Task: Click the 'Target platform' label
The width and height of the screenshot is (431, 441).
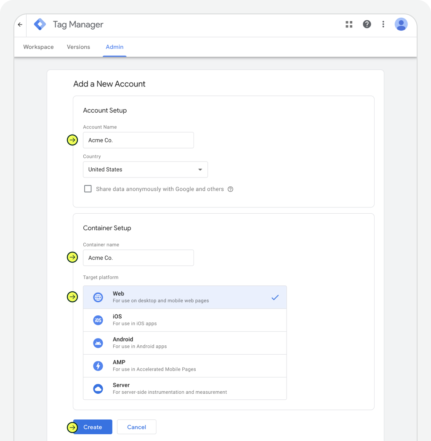Action: pyautogui.click(x=101, y=277)
